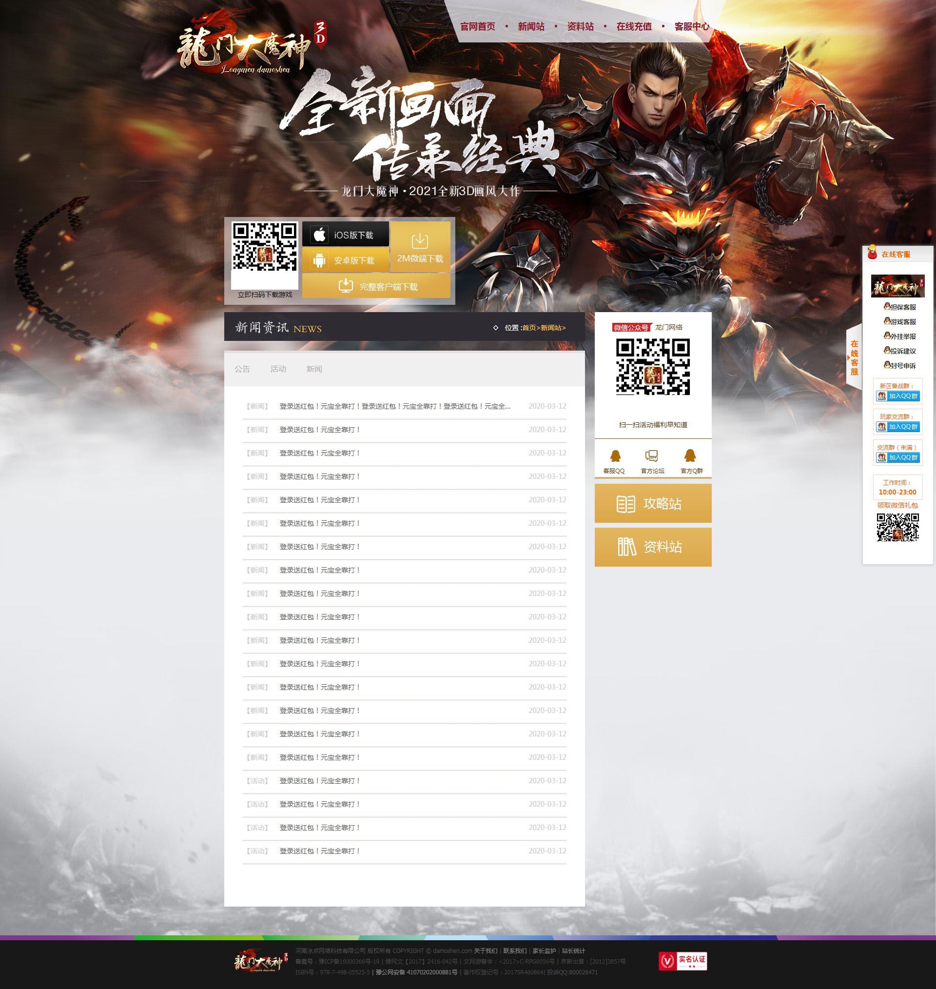Switch to the 活动 tab
The height and width of the screenshot is (989, 936).
coord(278,369)
